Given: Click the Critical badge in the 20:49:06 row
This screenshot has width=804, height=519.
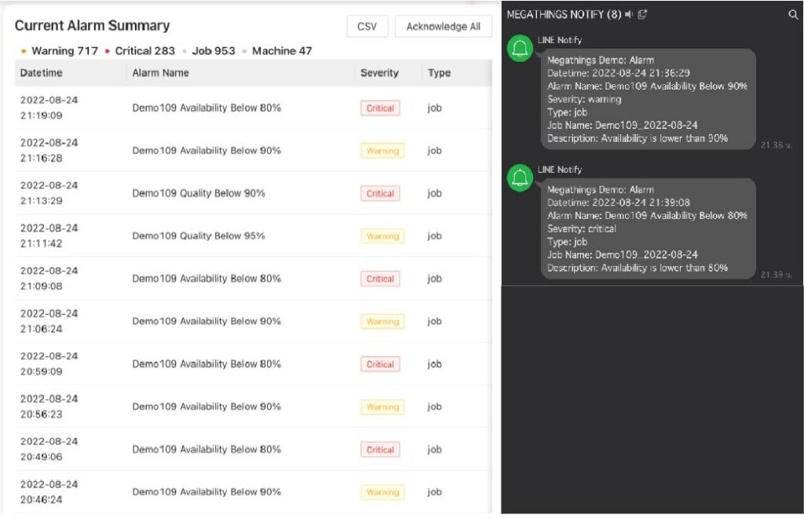Looking at the screenshot, I should [380, 449].
